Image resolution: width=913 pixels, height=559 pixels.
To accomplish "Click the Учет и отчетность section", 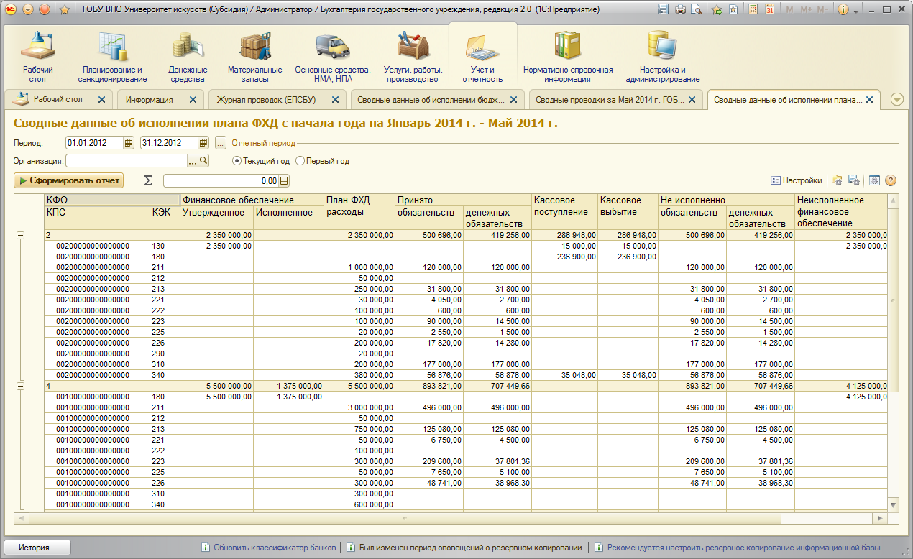I will pyautogui.click(x=482, y=57).
